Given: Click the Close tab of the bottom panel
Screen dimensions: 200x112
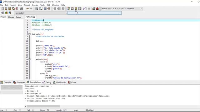Looking at the screenshot, I should point(72,82).
